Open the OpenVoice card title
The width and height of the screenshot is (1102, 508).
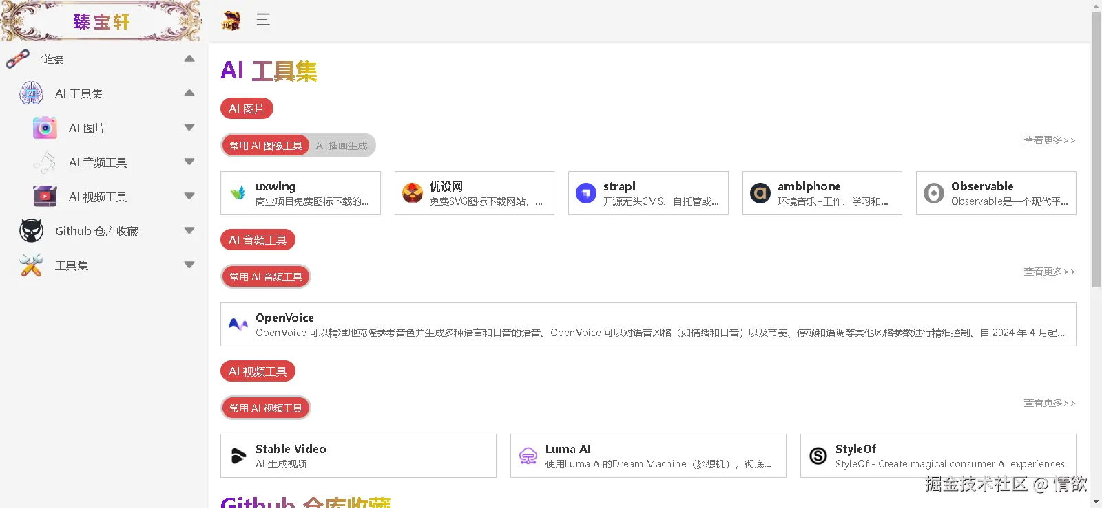284,318
